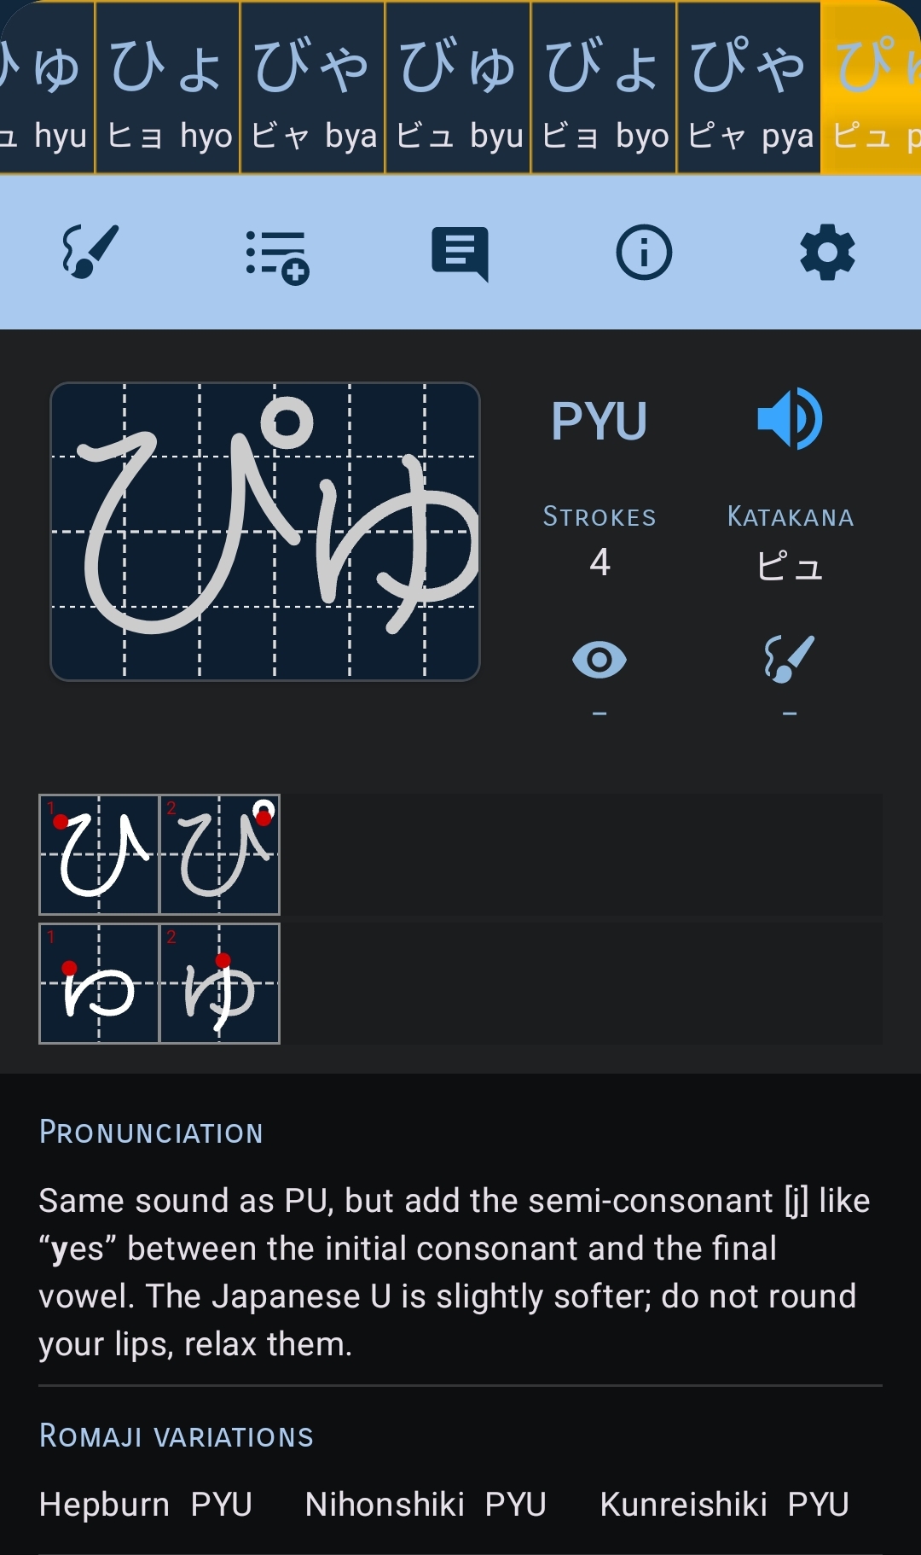Select the ひょ hyo tab
This screenshot has width=921, height=1555.
(x=168, y=88)
